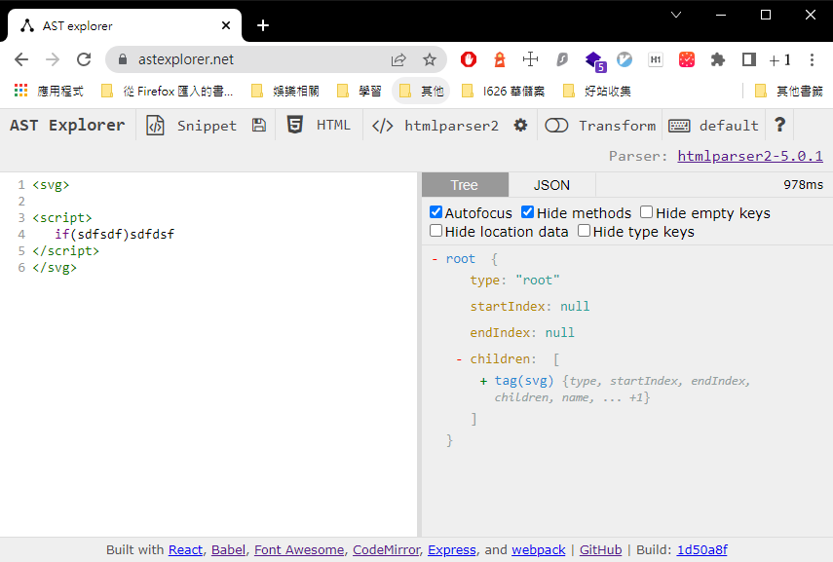Bookmark this page with the star
The image size is (833, 562).
tap(430, 59)
